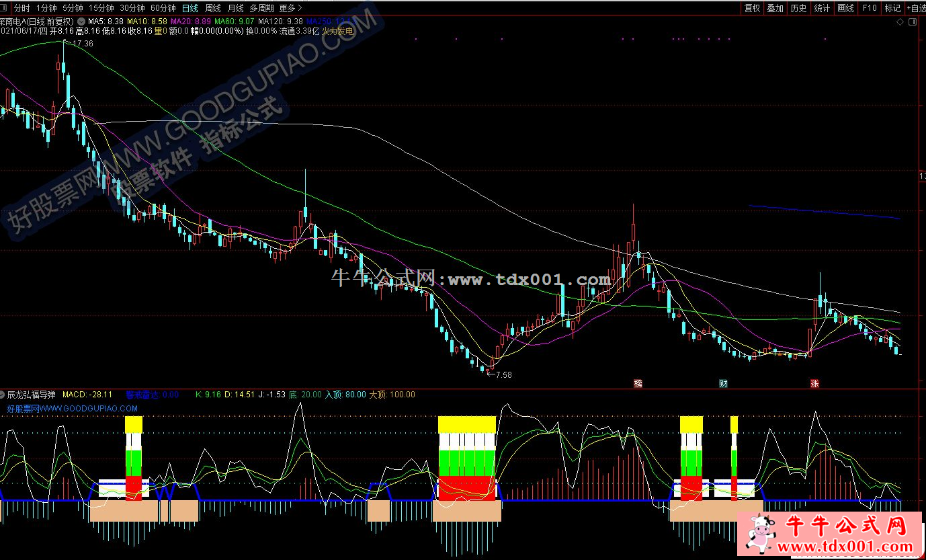Click the MA20: 8.89 label
Image resolution: width=926 pixels, height=560 pixels.
191,21
